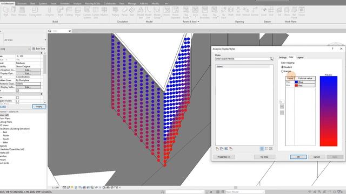Select the Model Group tool
This screenshot has height=194, width=346.
click(157, 12)
